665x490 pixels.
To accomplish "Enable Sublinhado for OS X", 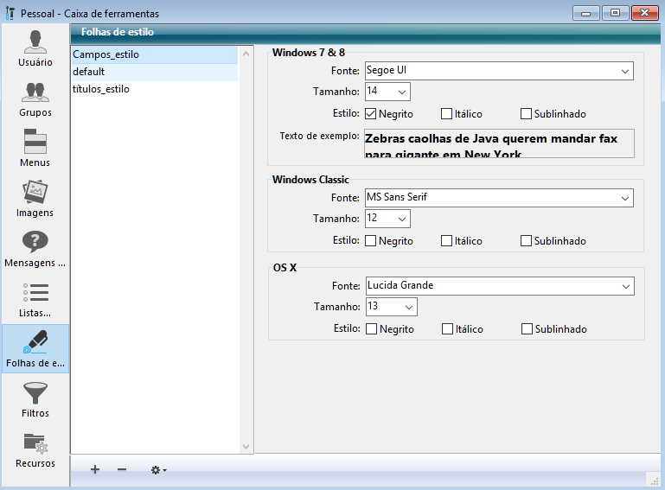I will coord(528,329).
